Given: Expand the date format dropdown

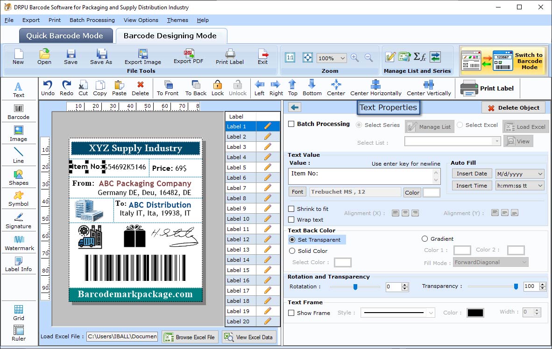Looking at the screenshot, I should (540, 174).
